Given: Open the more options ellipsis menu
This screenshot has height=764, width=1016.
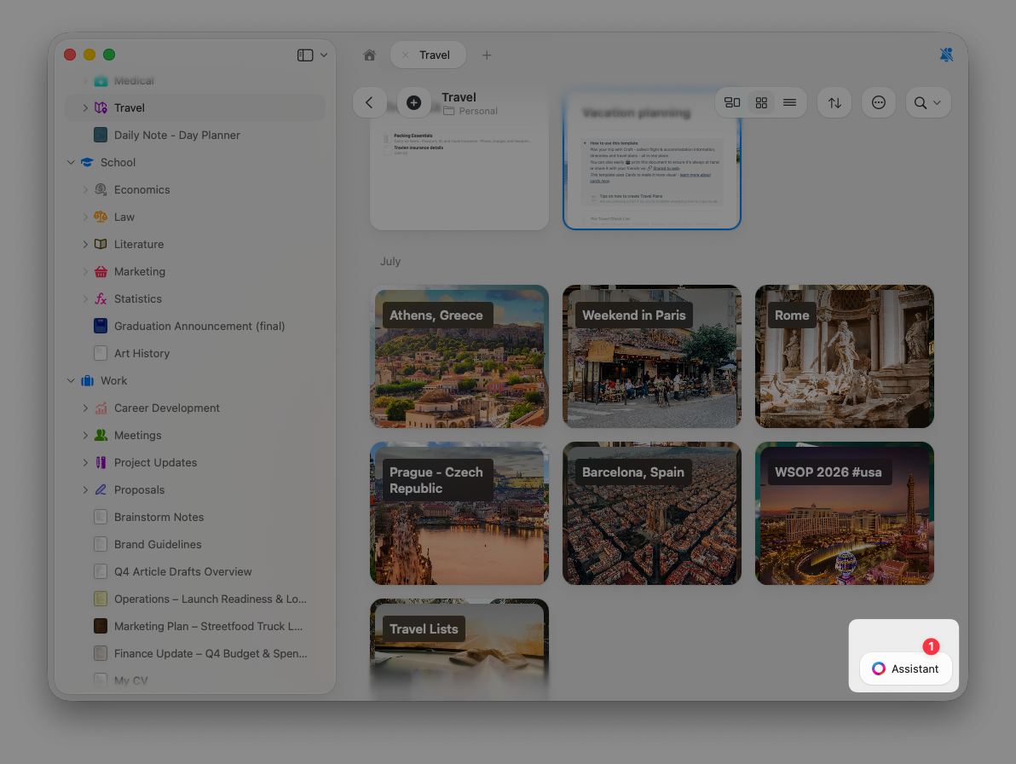Looking at the screenshot, I should [879, 102].
